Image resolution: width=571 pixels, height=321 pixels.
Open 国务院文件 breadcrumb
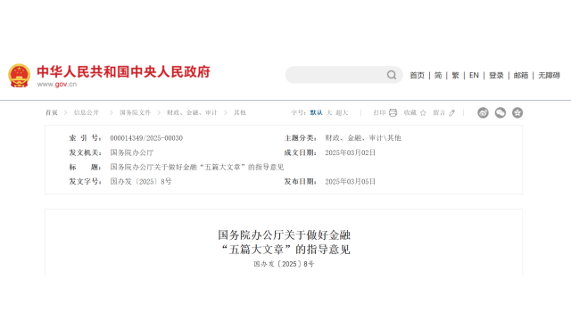[x=135, y=113]
